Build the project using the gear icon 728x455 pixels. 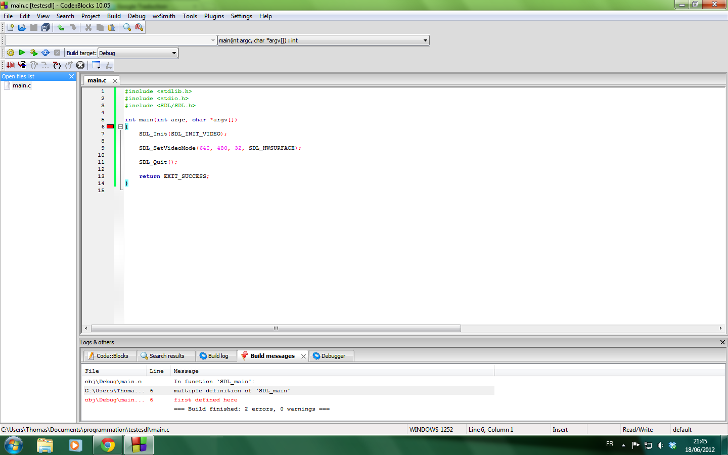pos(10,53)
